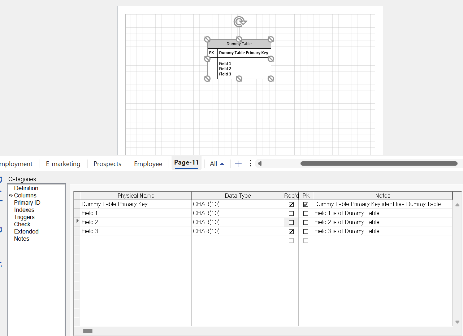The image size is (463, 336).
Task: Click the 'Field 1' physical name cell in the table
Action: [136, 213]
